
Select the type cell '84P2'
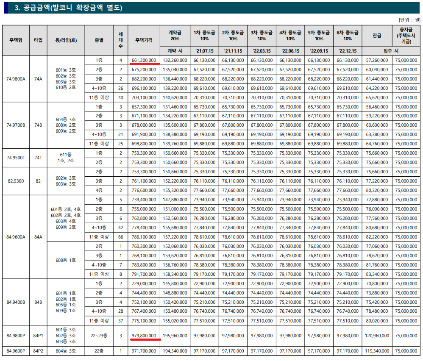(x=38, y=351)
